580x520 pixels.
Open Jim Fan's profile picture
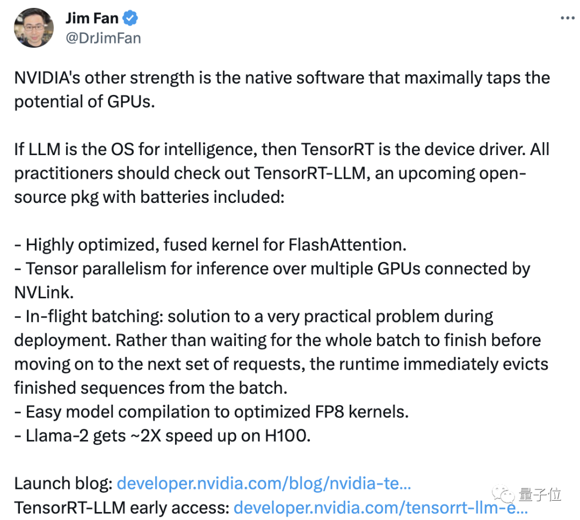[33, 27]
